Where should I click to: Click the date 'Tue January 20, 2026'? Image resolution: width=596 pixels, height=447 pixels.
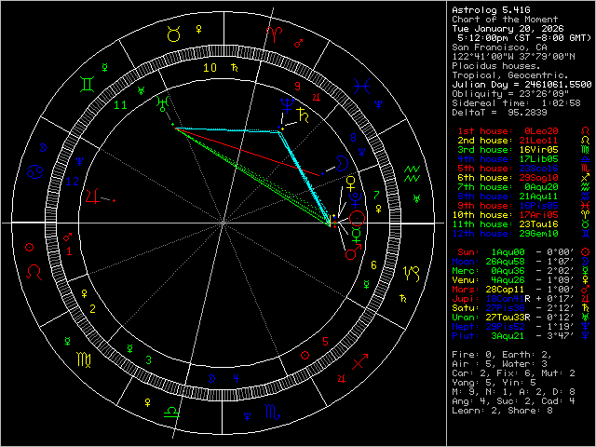coord(508,29)
